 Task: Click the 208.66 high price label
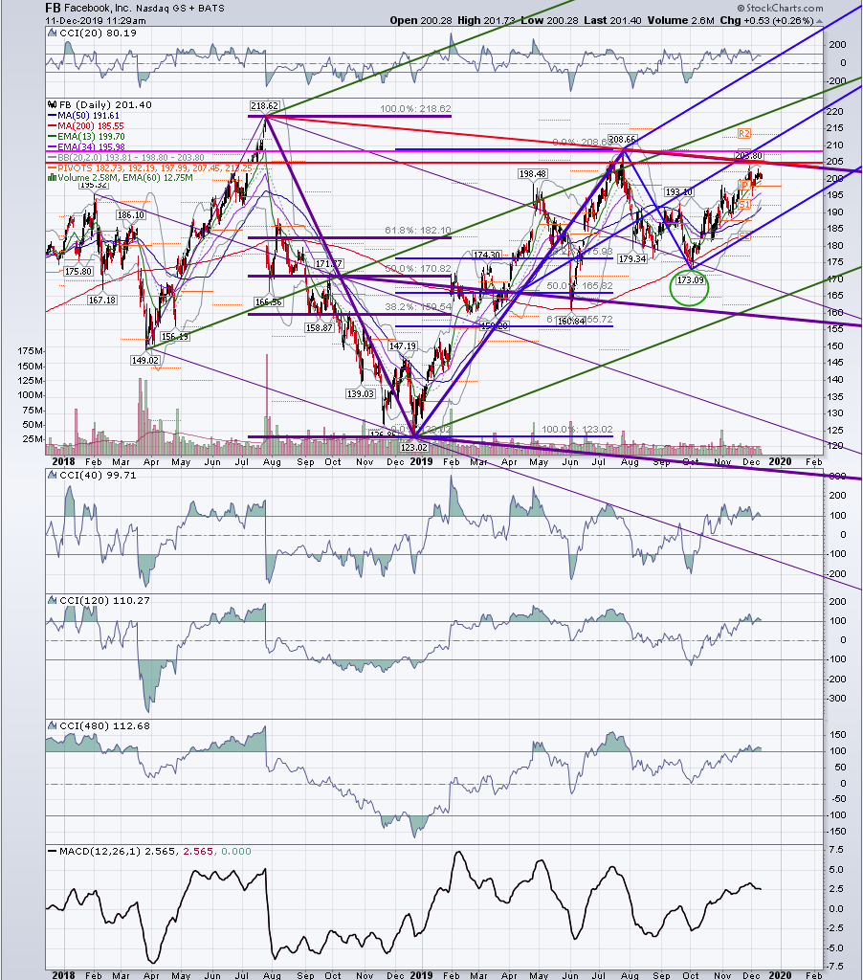click(623, 140)
